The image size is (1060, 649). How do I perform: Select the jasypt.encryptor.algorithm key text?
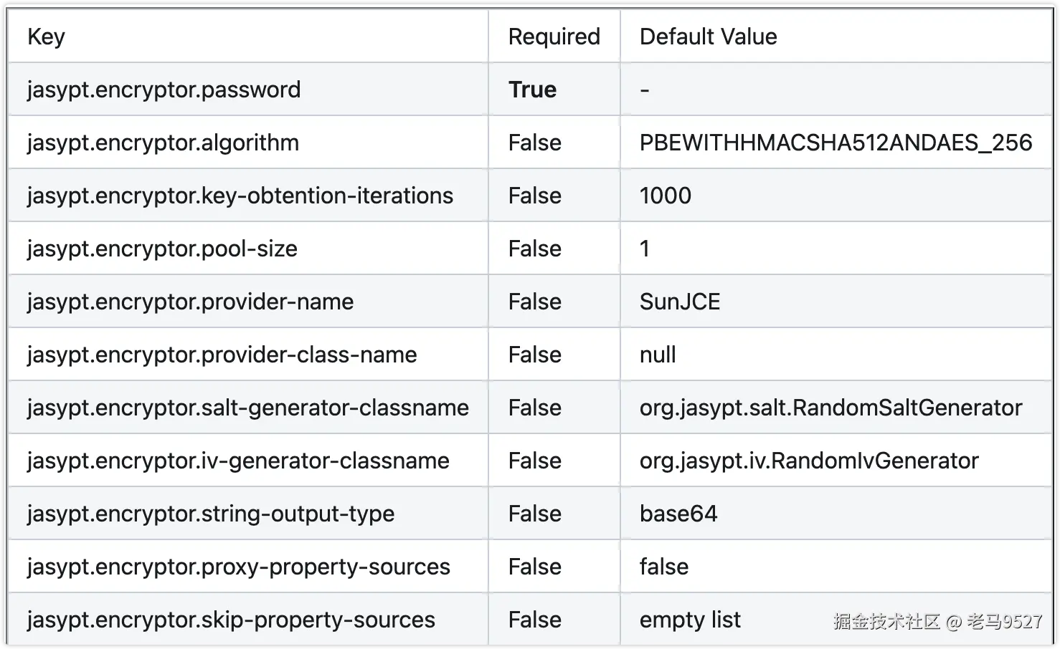point(163,143)
